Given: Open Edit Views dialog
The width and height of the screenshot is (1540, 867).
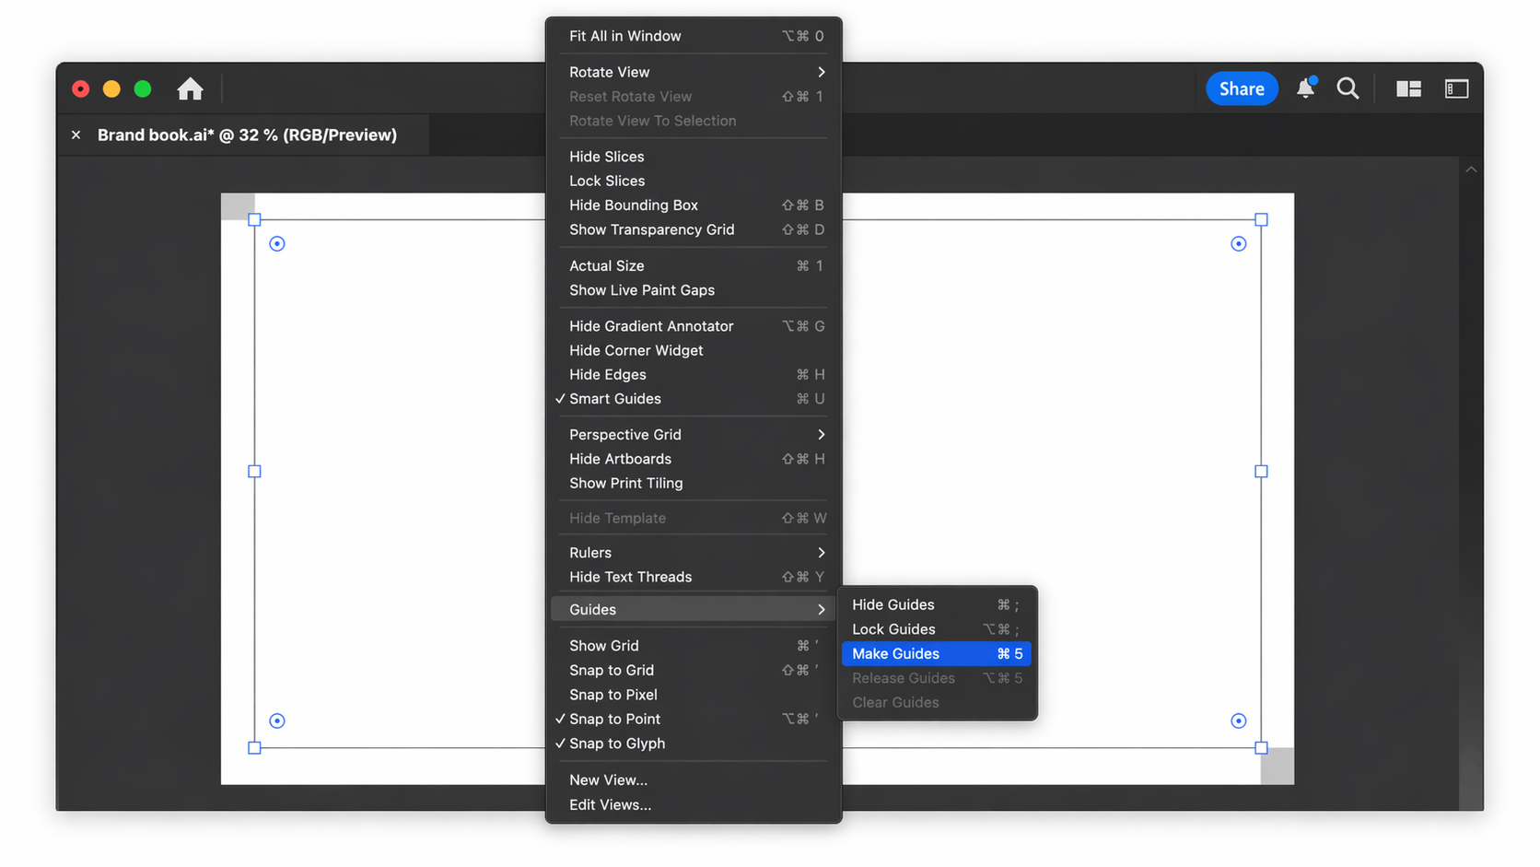Looking at the screenshot, I should (693, 804).
